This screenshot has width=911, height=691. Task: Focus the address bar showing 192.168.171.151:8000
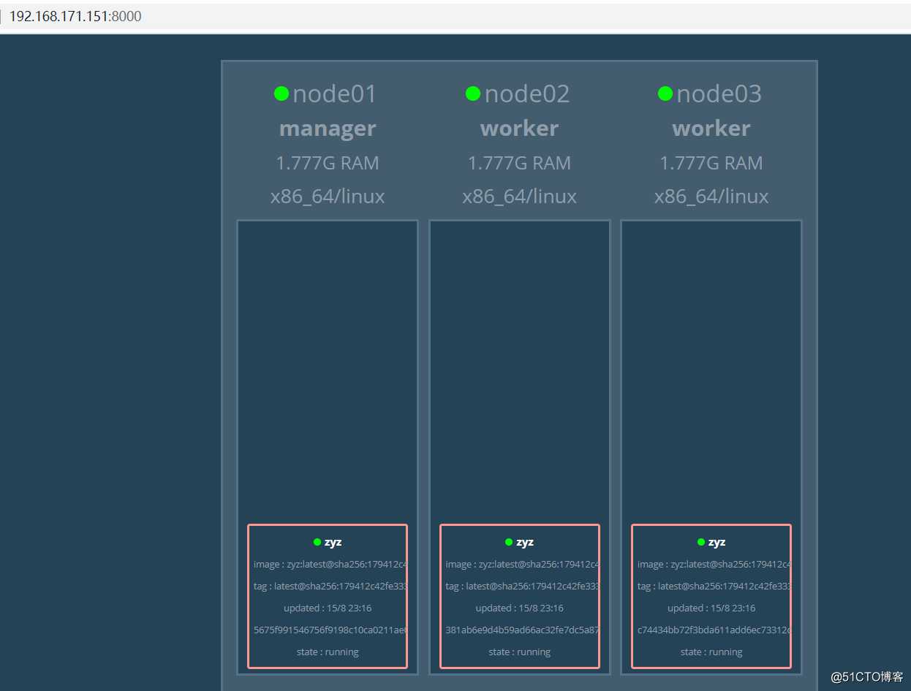click(75, 16)
